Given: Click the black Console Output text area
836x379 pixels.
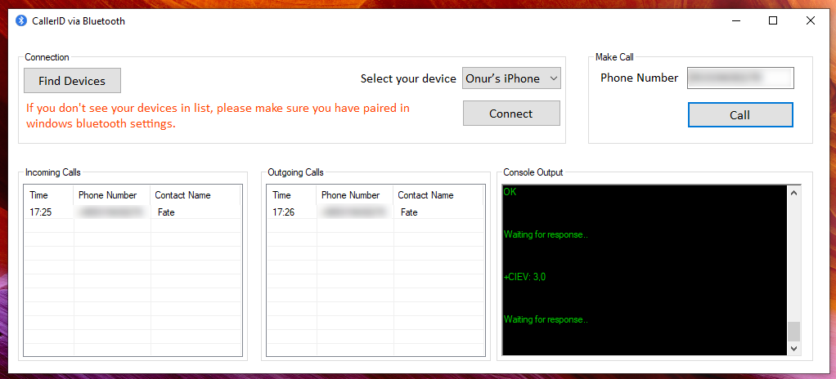Looking at the screenshot, I should click(x=645, y=270).
